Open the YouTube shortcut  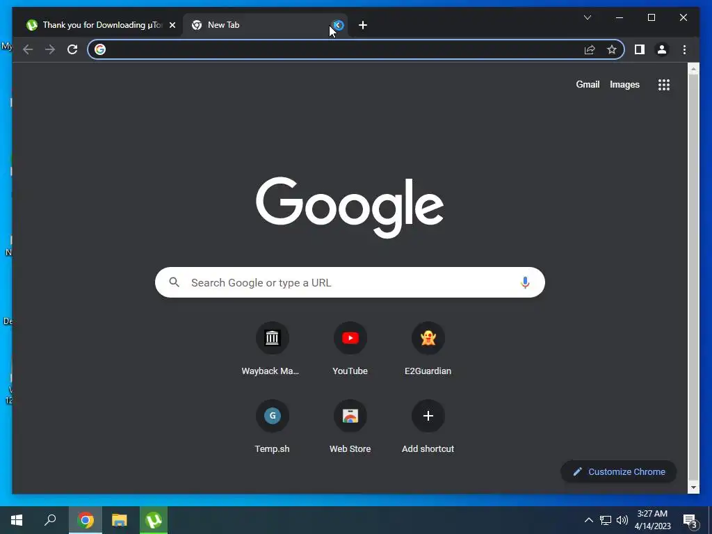tap(350, 349)
